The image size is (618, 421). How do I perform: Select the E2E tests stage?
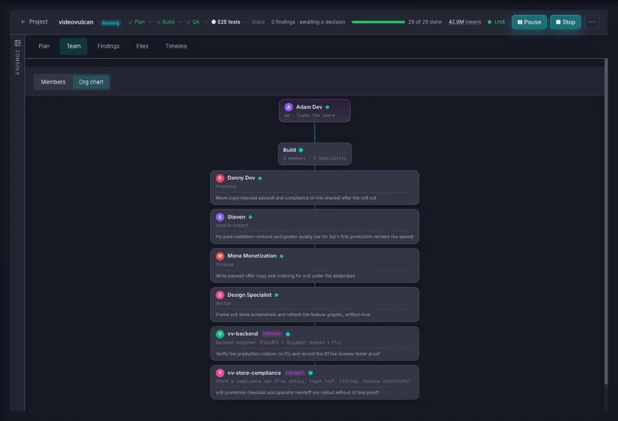click(x=226, y=22)
